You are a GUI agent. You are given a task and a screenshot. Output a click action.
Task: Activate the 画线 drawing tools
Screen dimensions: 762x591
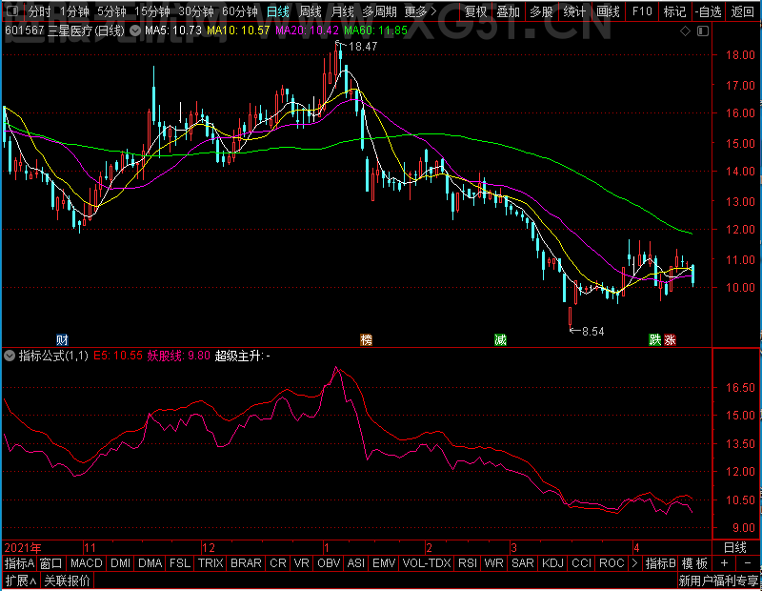[608, 11]
